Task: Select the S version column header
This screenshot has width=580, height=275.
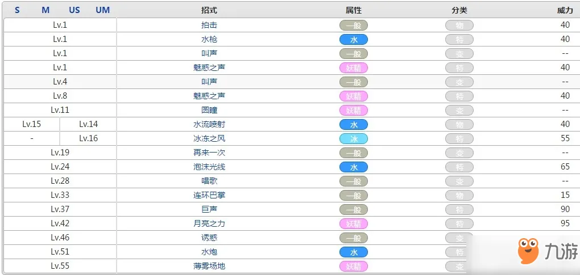Action: tap(18, 10)
